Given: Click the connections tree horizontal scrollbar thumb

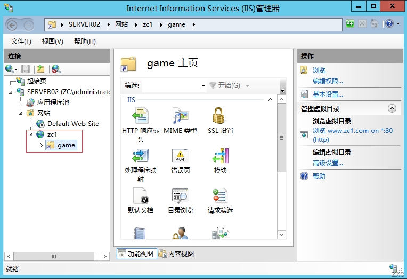Looking at the screenshot, I should pyautogui.click(x=54, y=257).
